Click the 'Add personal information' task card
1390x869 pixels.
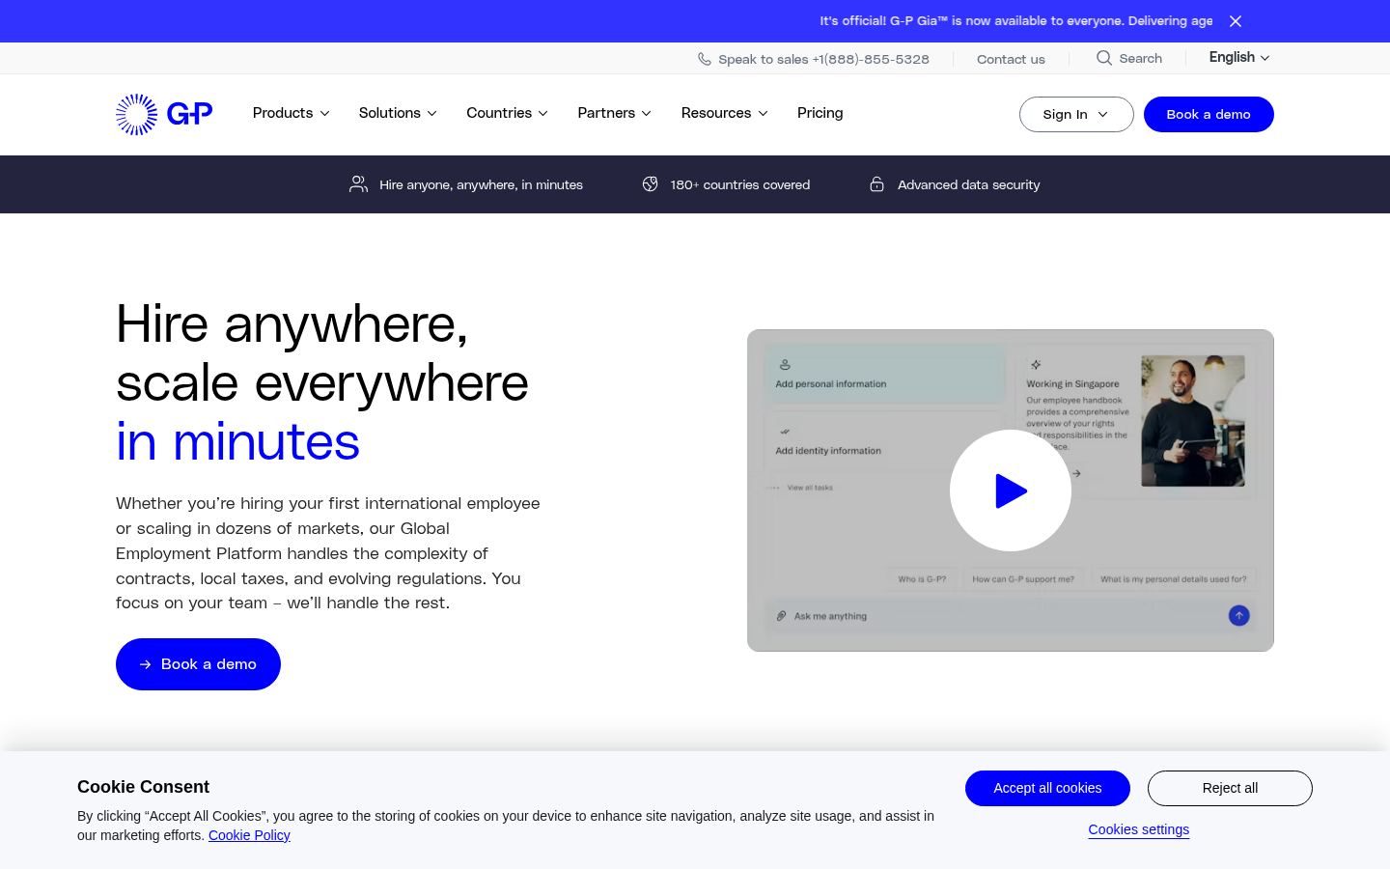[x=884, y=375]
